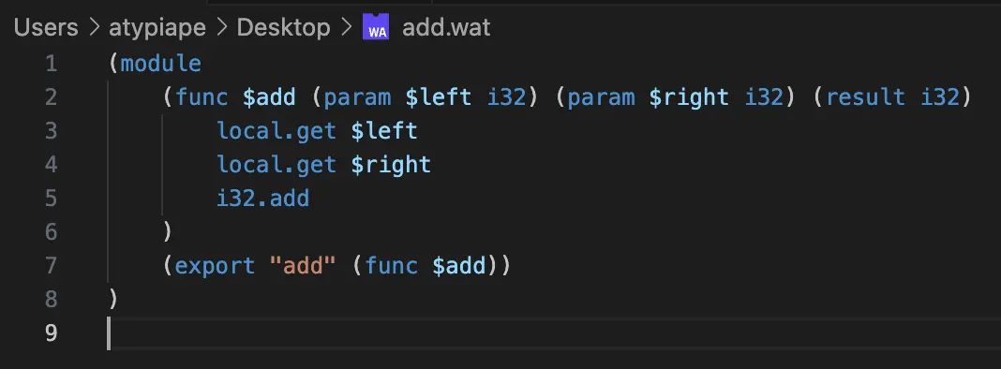
Task: Open the Desktop breadcrumb folder
Action: (x=283, y=27)
